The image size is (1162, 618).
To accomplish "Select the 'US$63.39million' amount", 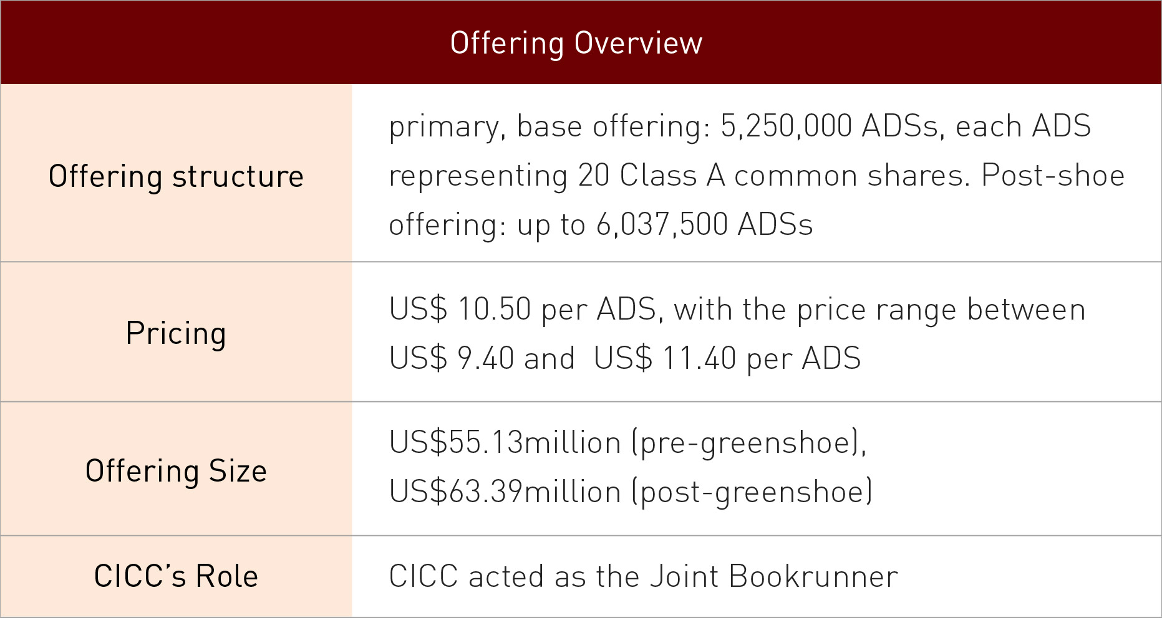I will click(505, 492).
